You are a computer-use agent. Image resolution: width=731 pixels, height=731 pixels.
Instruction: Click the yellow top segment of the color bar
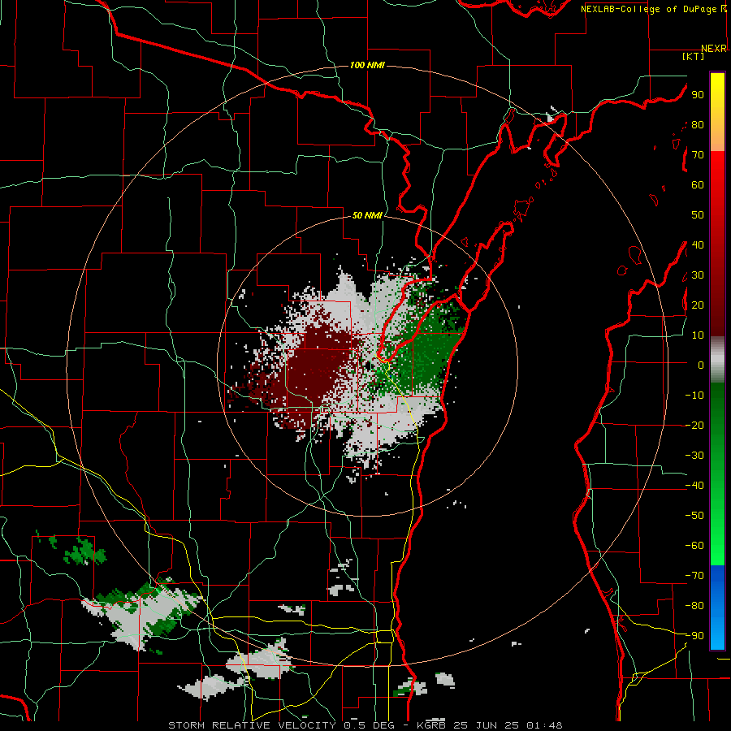[x=717, y=112]
